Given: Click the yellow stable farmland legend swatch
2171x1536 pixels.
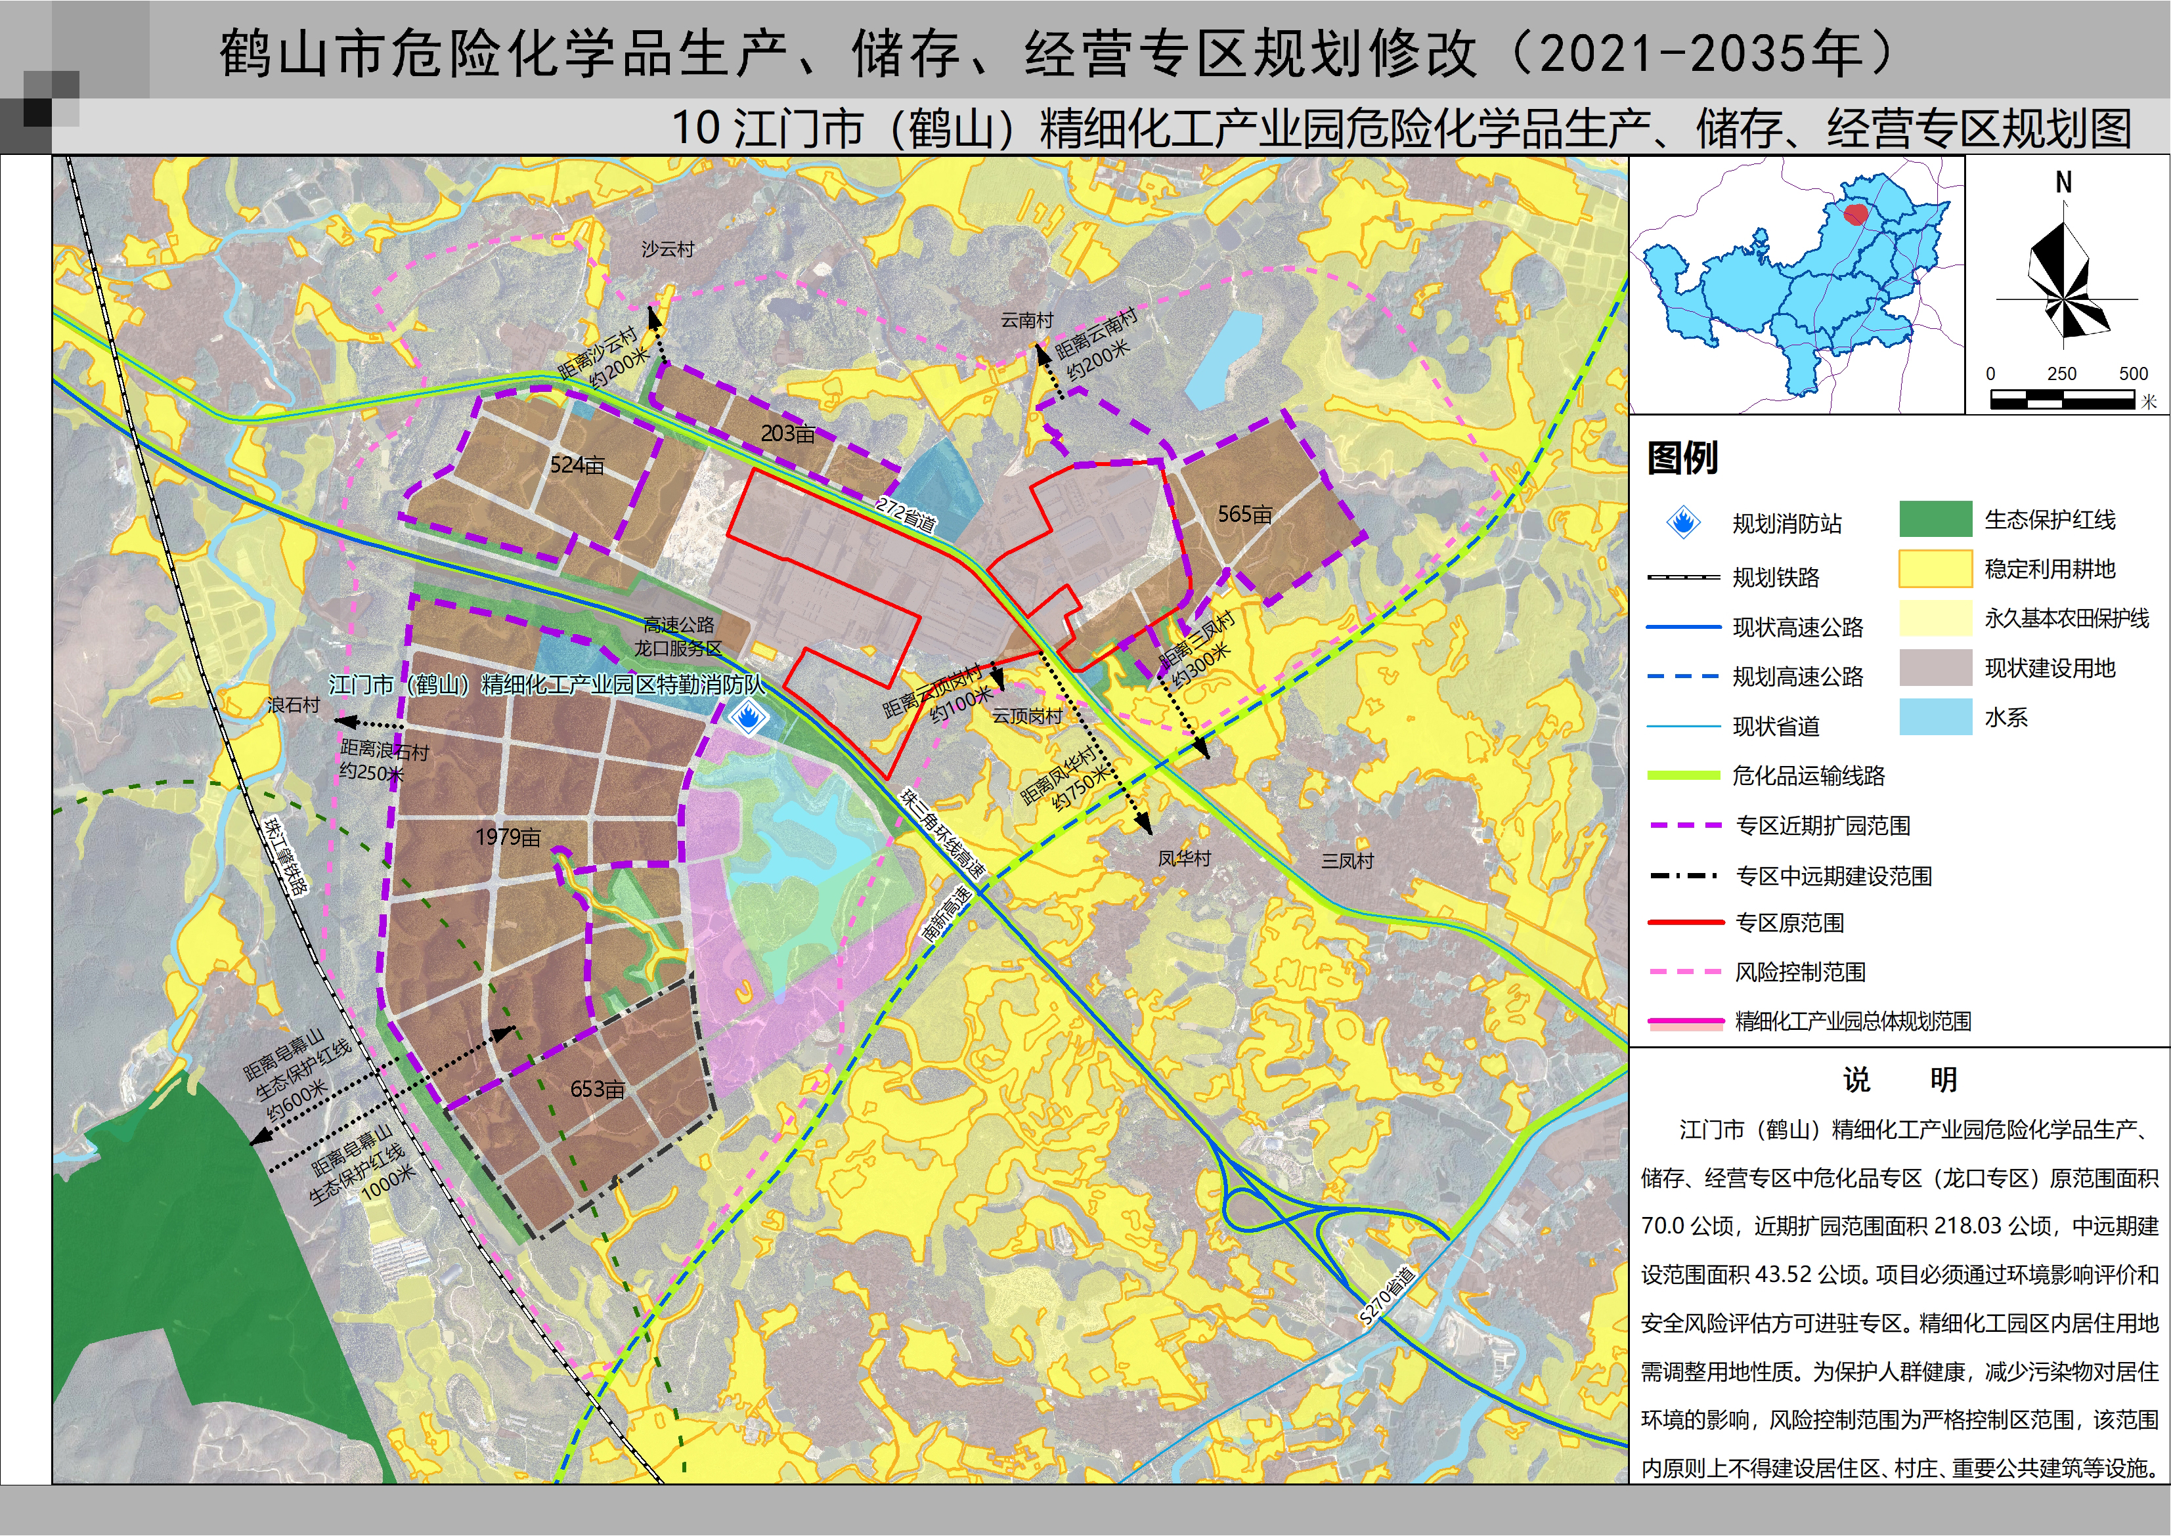Looking at the screenshot, I should coord(1935,568).
